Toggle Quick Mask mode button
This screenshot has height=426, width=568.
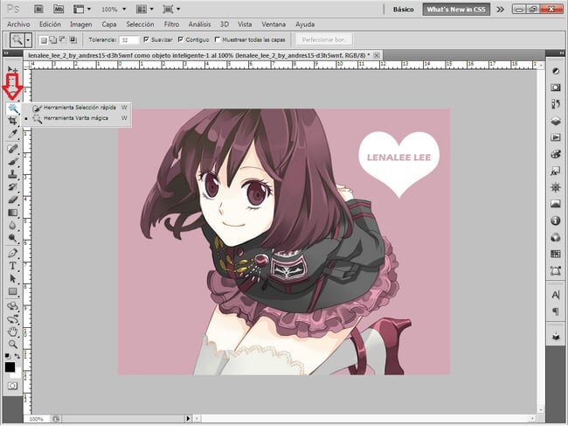tap(13, 386)
